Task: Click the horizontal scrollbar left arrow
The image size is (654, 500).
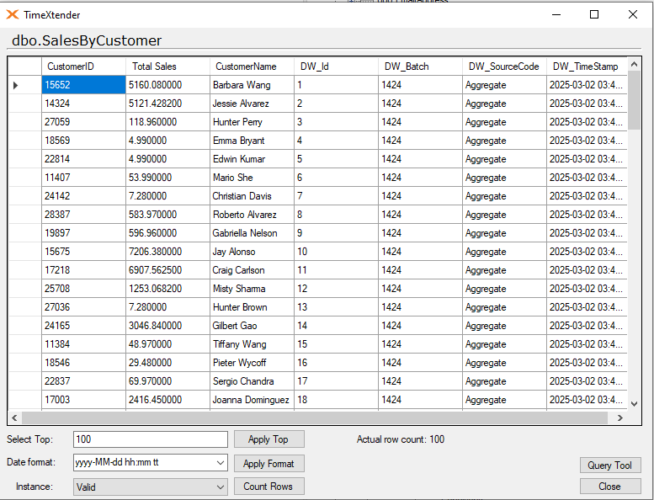Action: [14, 418]
